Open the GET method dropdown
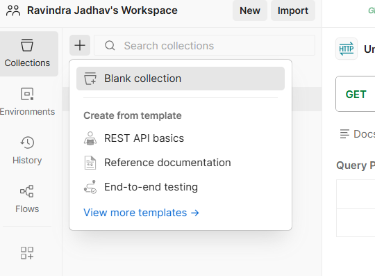This screenshot has width=375, height=276. [356, 95]
